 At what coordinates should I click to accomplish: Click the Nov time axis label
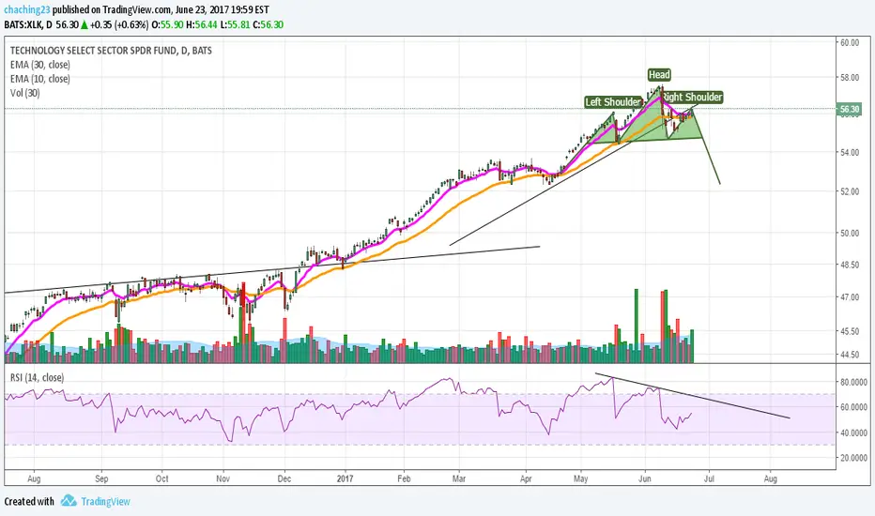[x=223, y=478]
